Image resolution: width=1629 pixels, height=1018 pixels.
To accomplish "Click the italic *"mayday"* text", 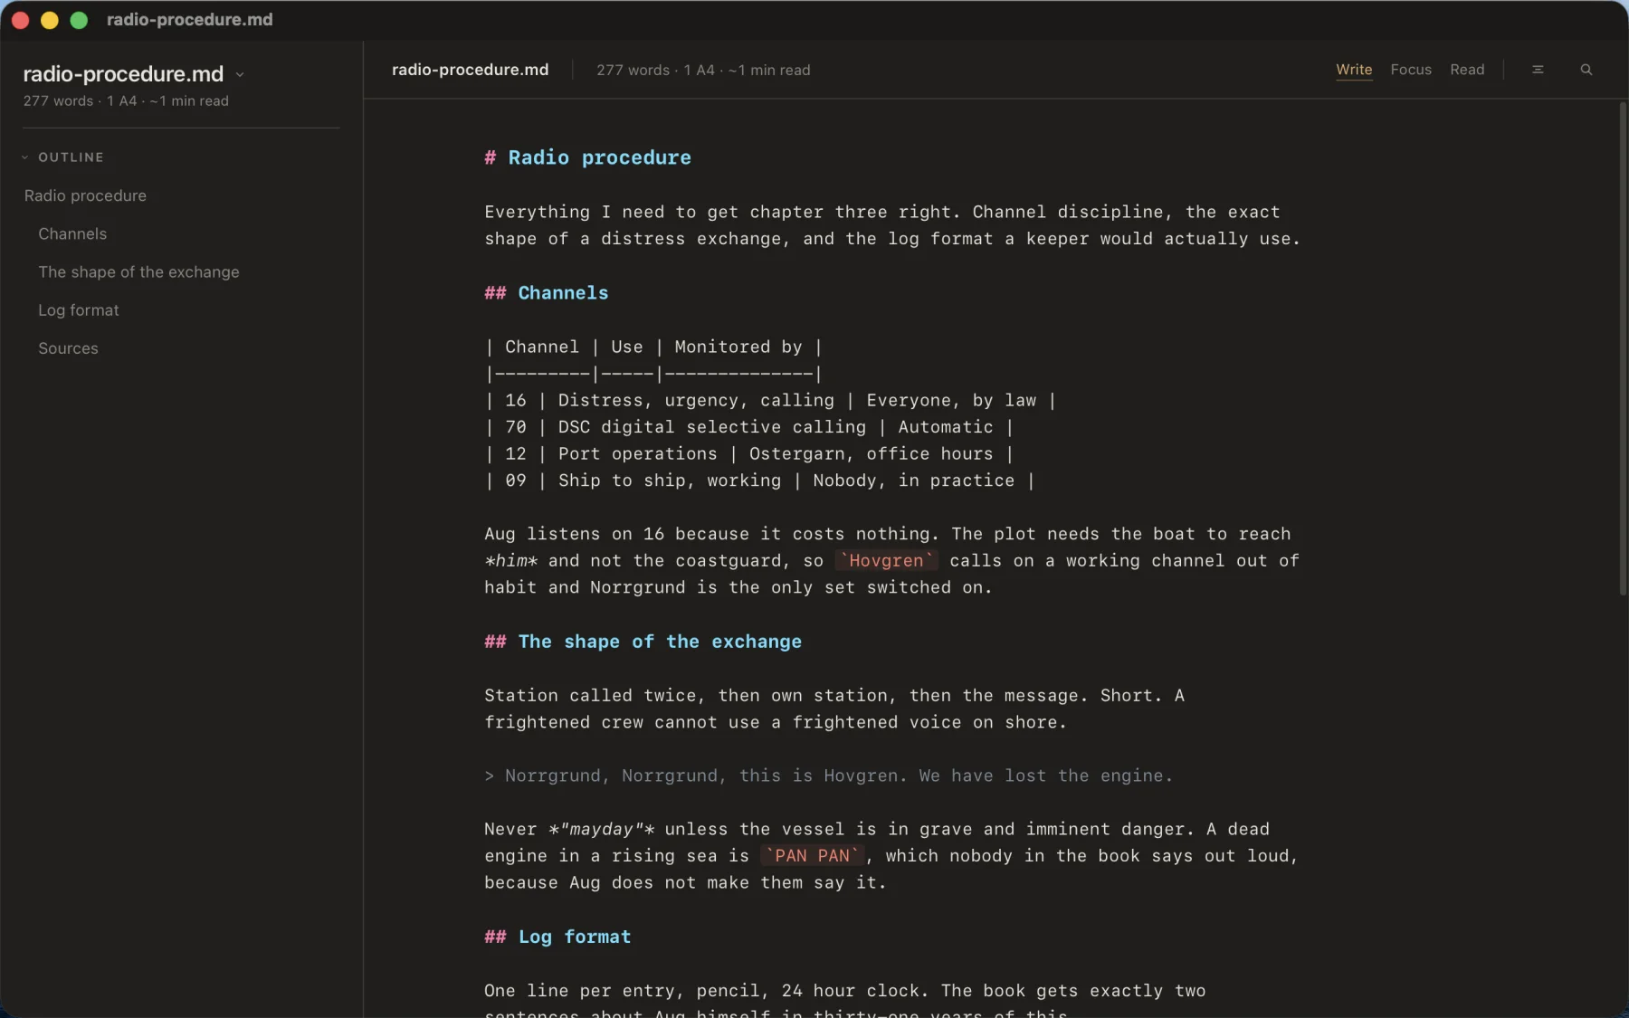I will (602, 829).
